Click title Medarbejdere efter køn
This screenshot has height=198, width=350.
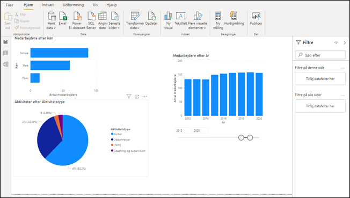[x=34, y=38]
